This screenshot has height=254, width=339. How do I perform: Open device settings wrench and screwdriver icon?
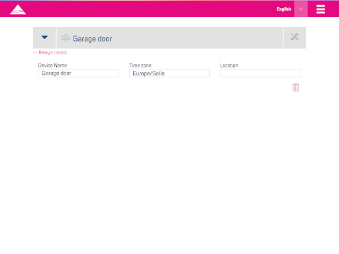[295, 37]
